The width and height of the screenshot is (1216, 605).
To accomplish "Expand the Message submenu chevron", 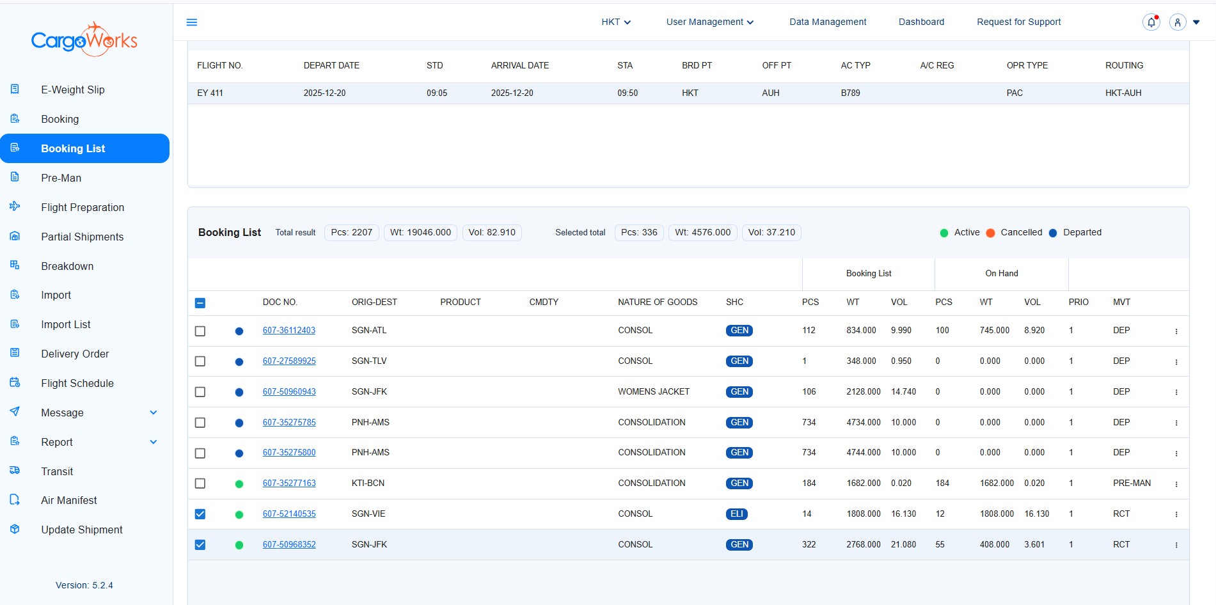I will pyautogui.click(x=154, y=412).
